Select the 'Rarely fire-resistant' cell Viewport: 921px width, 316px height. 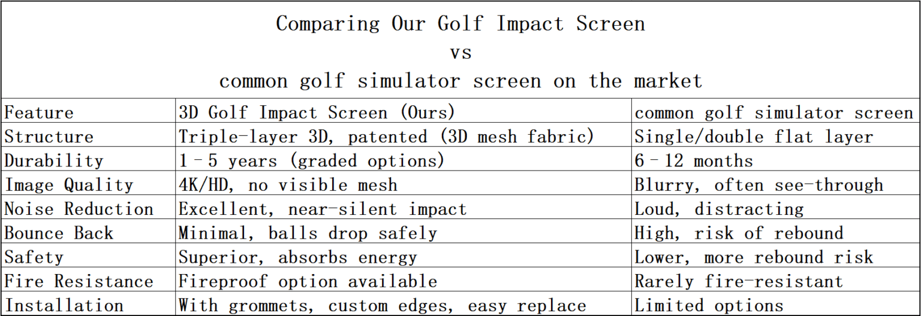[x=739, y=281]
